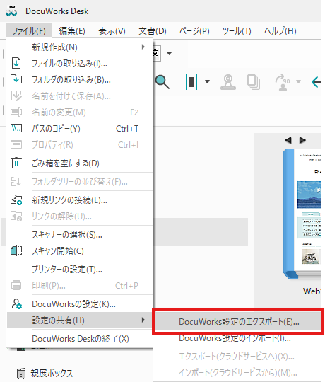The height and width of the screenshot is (382, 325).
Task: Choose スキャナーの選択(S)... entry
Action: [x=80, y=235]
